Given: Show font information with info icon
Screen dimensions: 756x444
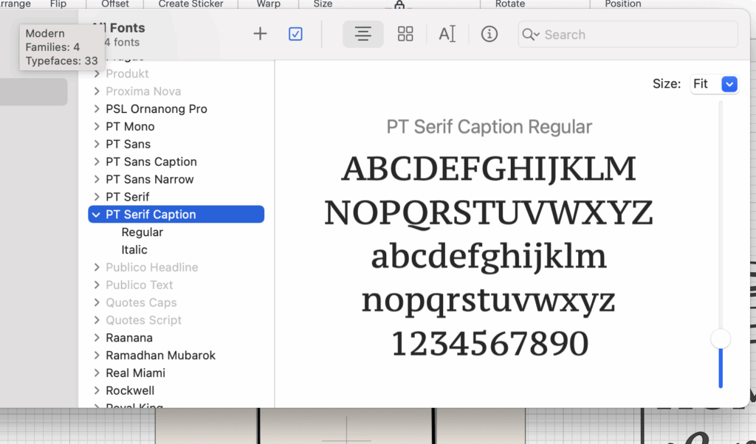Looking at the screenshot, I should click(489, 34).
